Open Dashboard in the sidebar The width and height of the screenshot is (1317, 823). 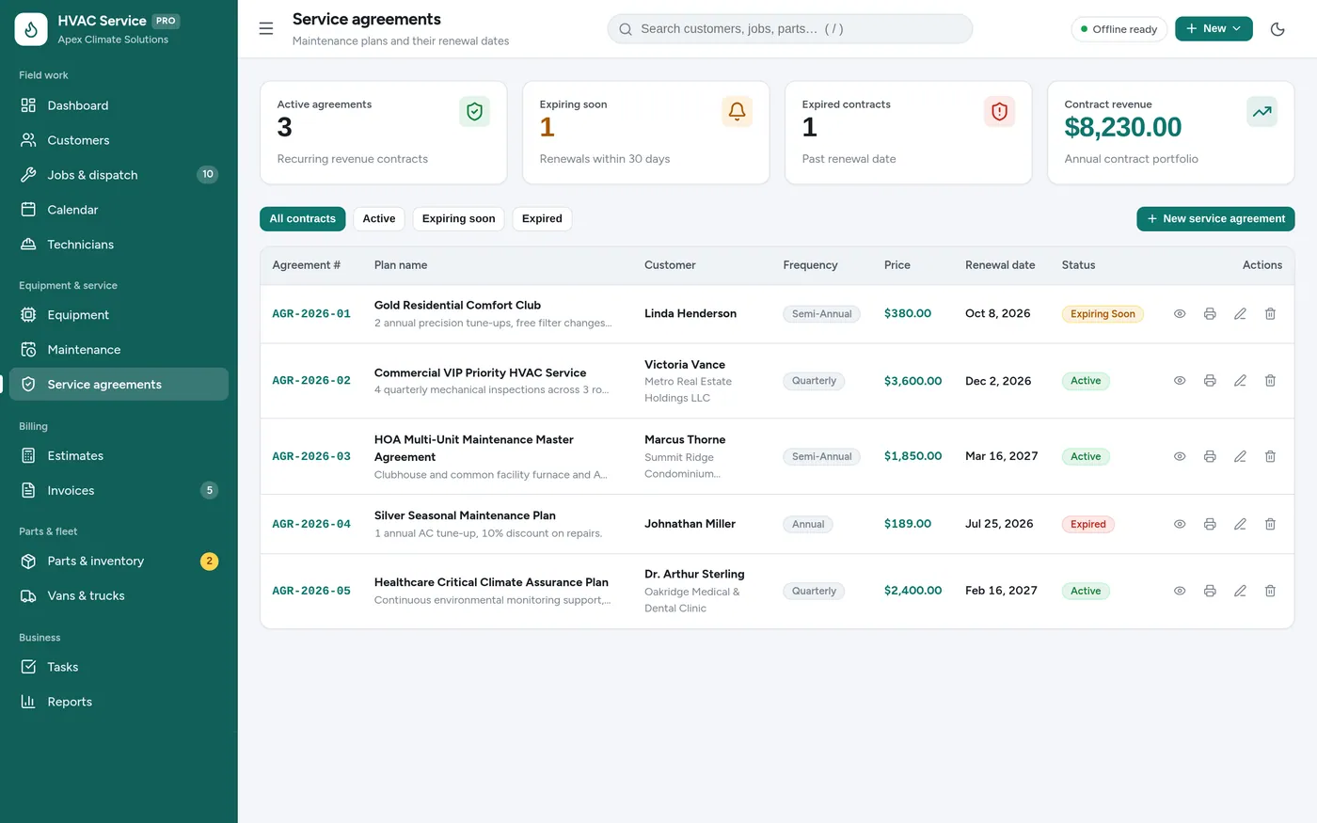pyautogui.click(x=119, y=105)
